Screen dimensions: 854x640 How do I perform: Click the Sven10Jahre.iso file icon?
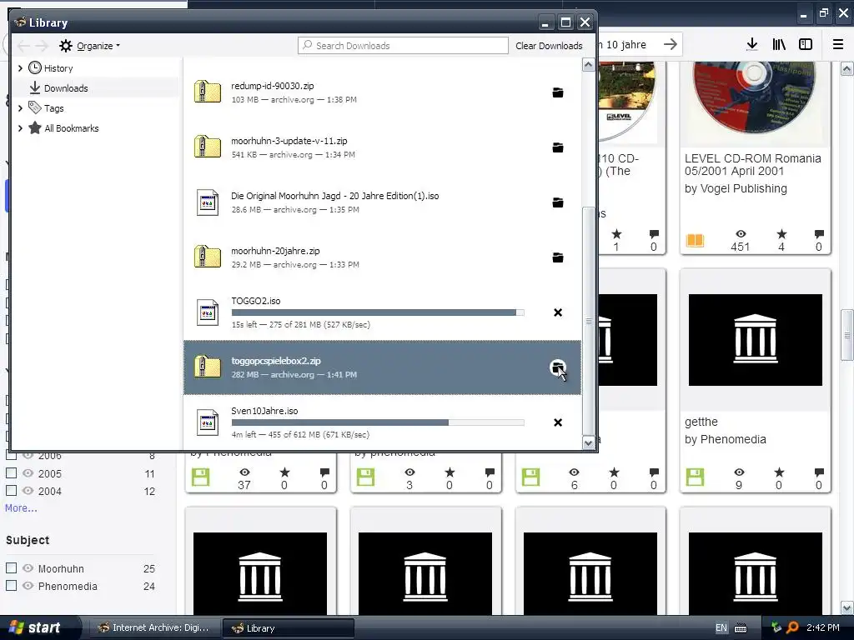[x=208, y=422]
